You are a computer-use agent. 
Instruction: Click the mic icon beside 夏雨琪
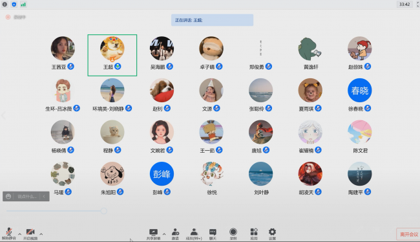point(318,108)
